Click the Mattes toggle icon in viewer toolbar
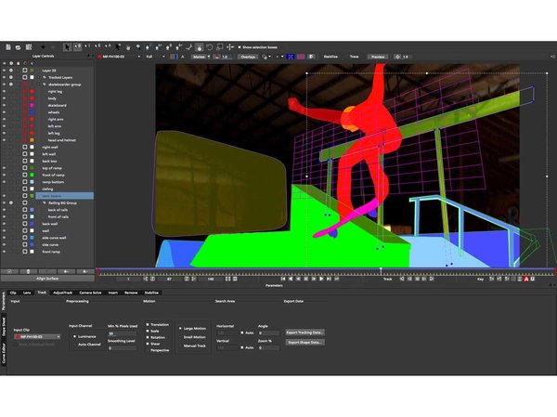Image resolution: width=557 pixels, height=417 pixels. tap(200, 56)
